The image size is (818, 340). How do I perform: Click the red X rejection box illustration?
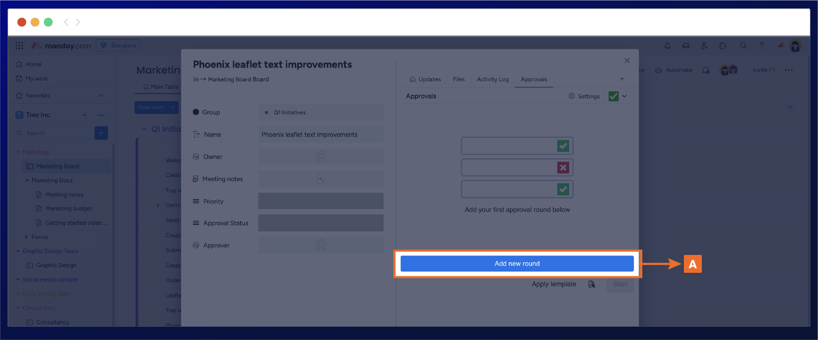(x=563, y=167)
